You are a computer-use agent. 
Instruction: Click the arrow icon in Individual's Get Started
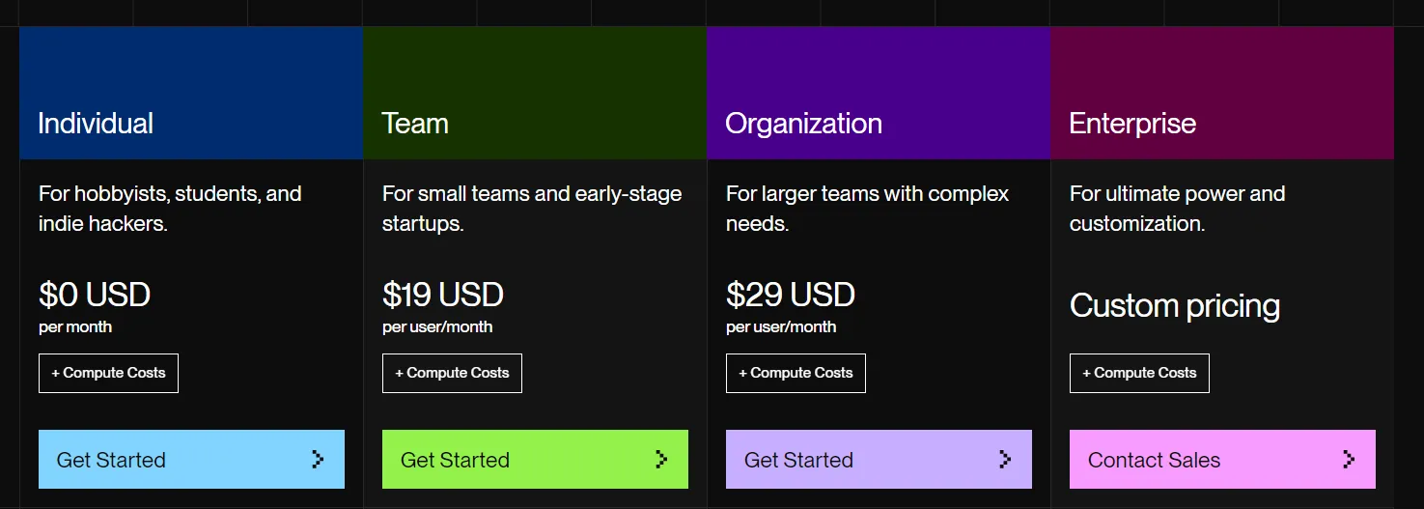click(x=318, y=460)
